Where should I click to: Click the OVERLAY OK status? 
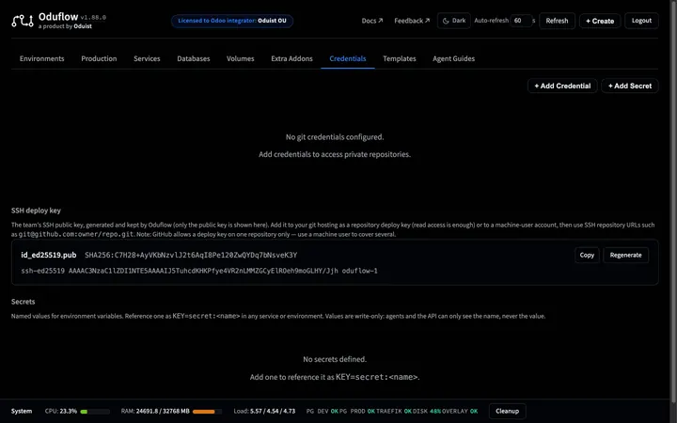pyautogui.click(x=460, y=412)
